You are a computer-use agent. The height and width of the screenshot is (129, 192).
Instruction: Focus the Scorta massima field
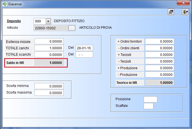point(49,93)
